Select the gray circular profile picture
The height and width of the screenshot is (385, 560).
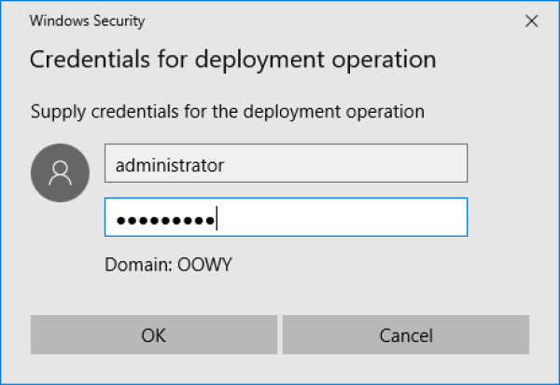(62, 173)
